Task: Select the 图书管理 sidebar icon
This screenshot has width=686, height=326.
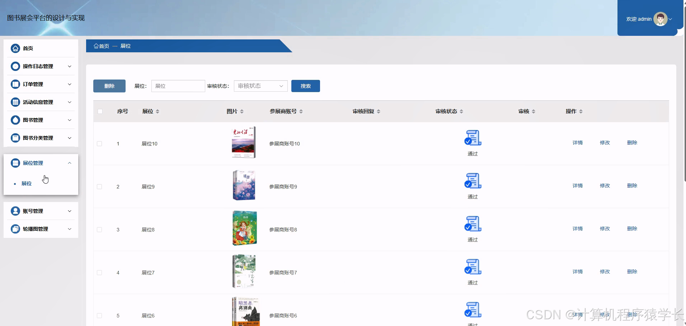Action: [15, 120]
